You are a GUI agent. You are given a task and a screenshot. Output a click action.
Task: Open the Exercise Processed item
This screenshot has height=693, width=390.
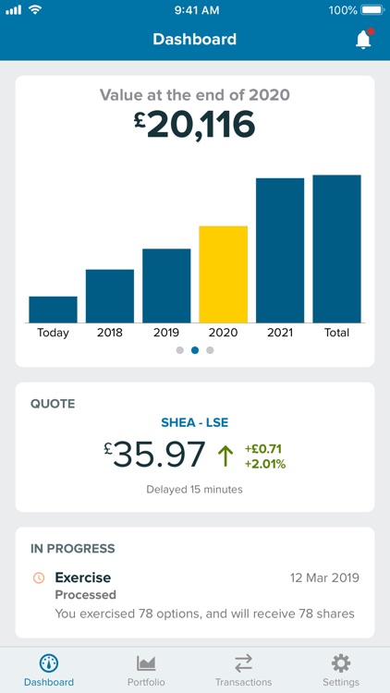[195, 595]
